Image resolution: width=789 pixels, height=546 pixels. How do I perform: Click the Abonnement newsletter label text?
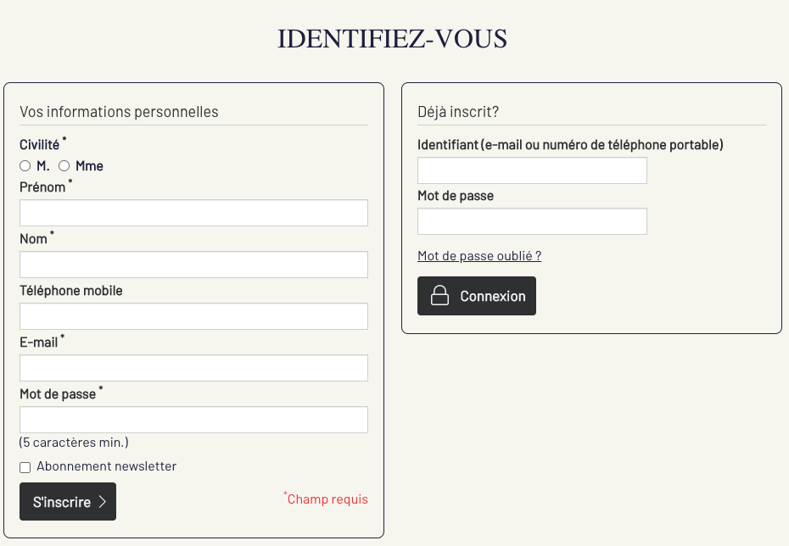click(107, 466)
